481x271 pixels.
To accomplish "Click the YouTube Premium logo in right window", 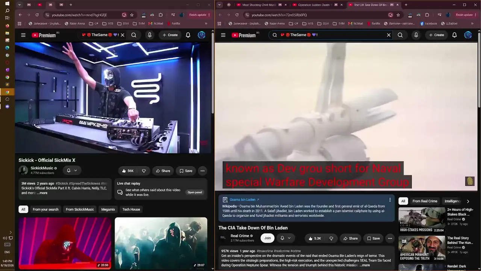I will coord(244,35).
